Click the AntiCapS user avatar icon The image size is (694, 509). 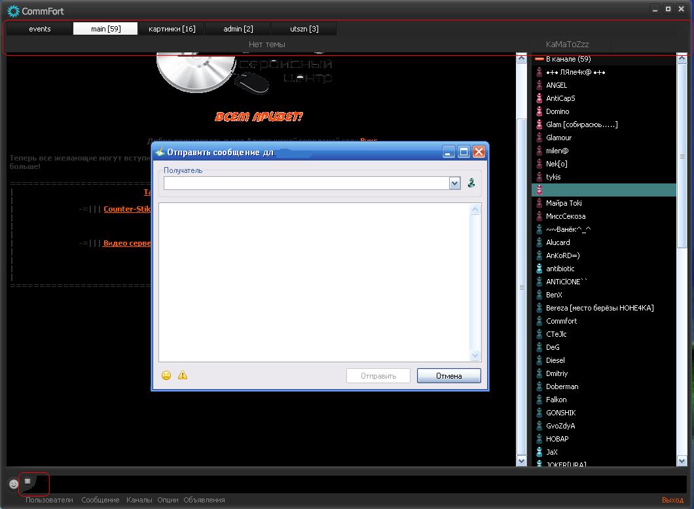[x=539, y=98]
